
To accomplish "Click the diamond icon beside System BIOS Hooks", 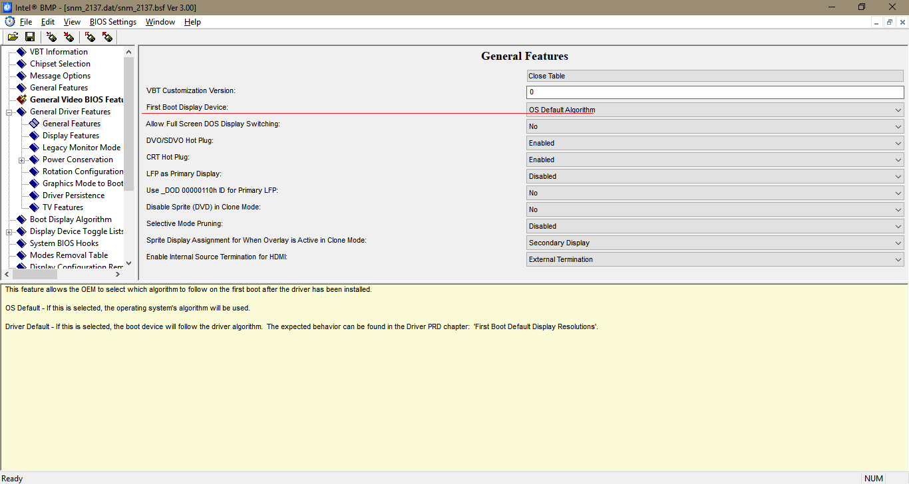I will click(22, 243).
